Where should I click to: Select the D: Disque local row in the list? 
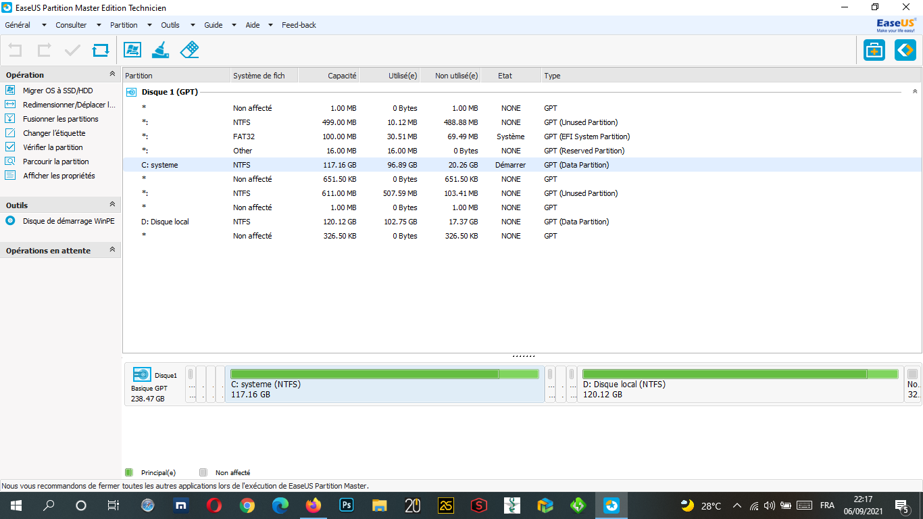click(x=522, y=222)
